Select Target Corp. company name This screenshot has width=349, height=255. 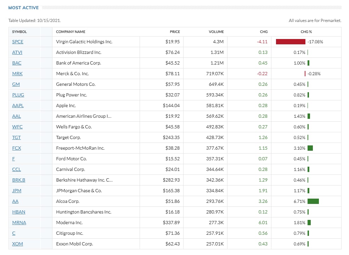(68, 137)
